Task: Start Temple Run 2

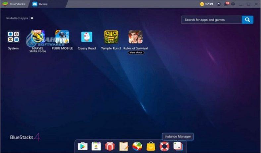Action: (111, 37)
